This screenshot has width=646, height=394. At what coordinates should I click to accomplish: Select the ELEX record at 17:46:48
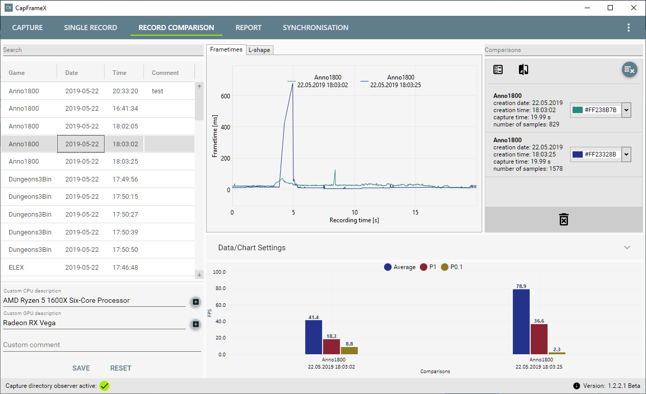97,267
